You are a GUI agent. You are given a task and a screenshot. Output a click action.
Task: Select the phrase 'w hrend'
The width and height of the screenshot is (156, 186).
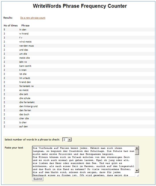point(24,34)
